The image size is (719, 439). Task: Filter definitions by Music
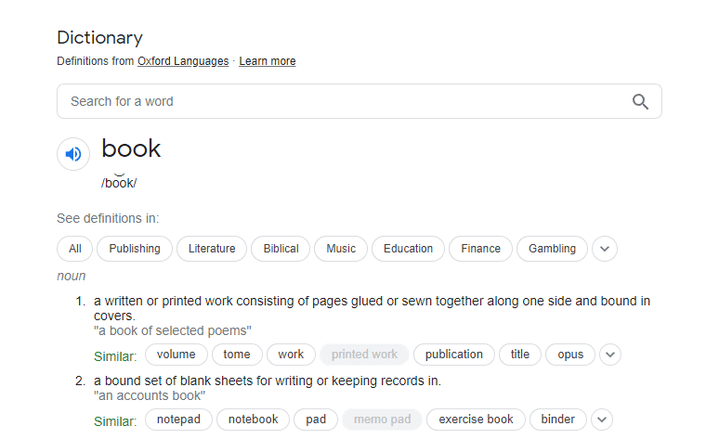tap(341, 249)
